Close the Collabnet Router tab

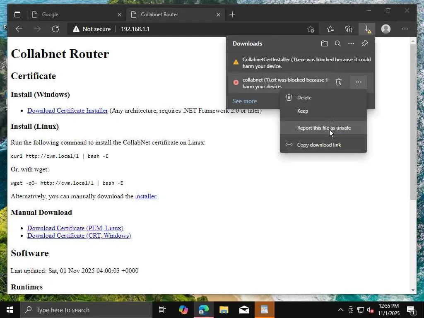point(218,14)
